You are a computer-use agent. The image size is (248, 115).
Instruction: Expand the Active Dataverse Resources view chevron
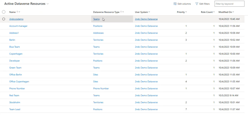[48, 4]
